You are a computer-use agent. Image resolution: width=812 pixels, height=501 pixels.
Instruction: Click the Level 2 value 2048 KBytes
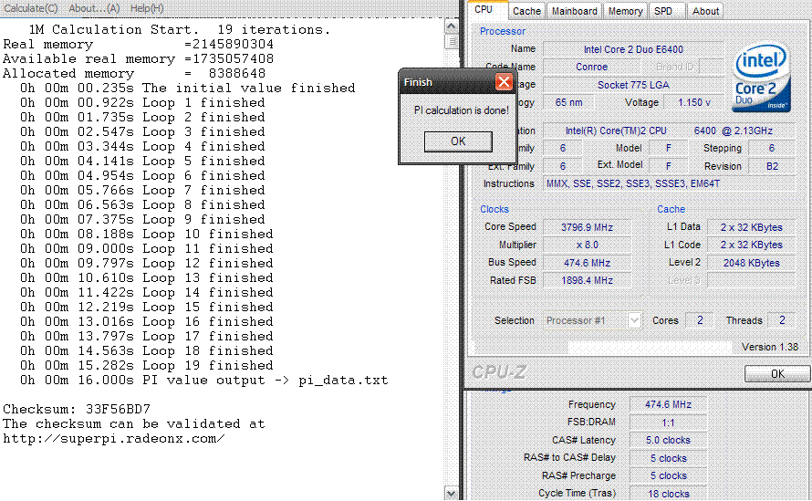[x=751, y=263]
